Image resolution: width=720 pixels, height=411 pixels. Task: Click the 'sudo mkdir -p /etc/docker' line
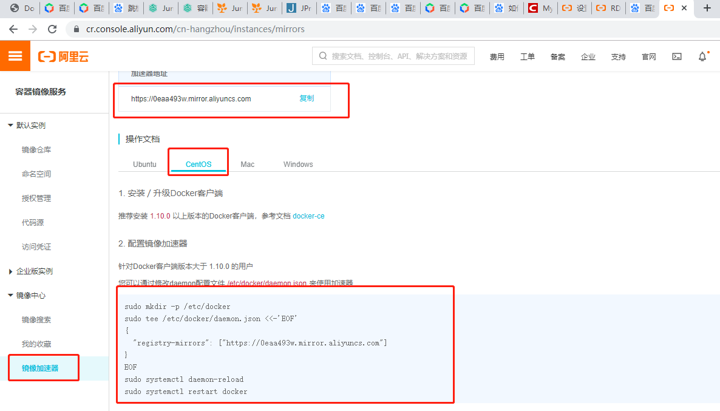pos(177,307)
